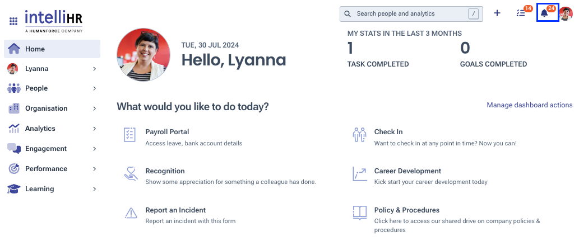Open the Organisation sidebar item

[52, 108]
